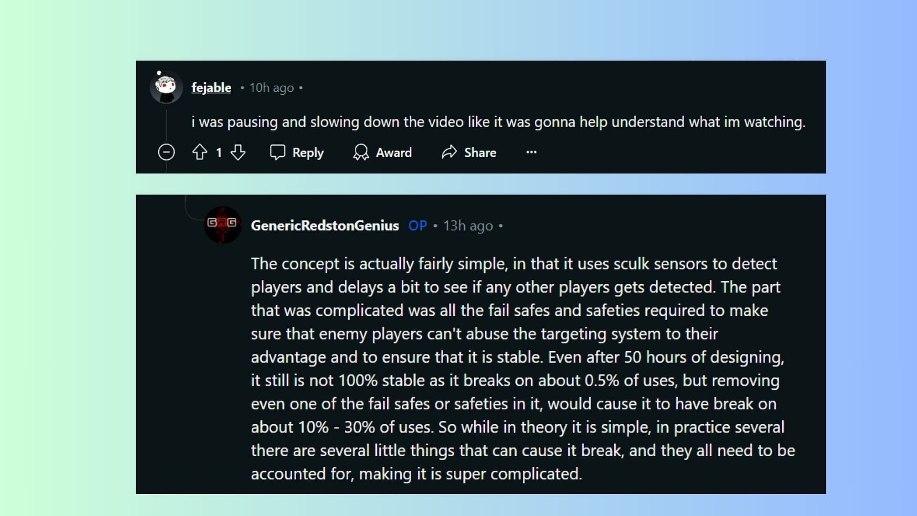Click GenericRedstonGenius's user avatar icon
The height and width of the screenshot is (516, 917).
[222, 226]
